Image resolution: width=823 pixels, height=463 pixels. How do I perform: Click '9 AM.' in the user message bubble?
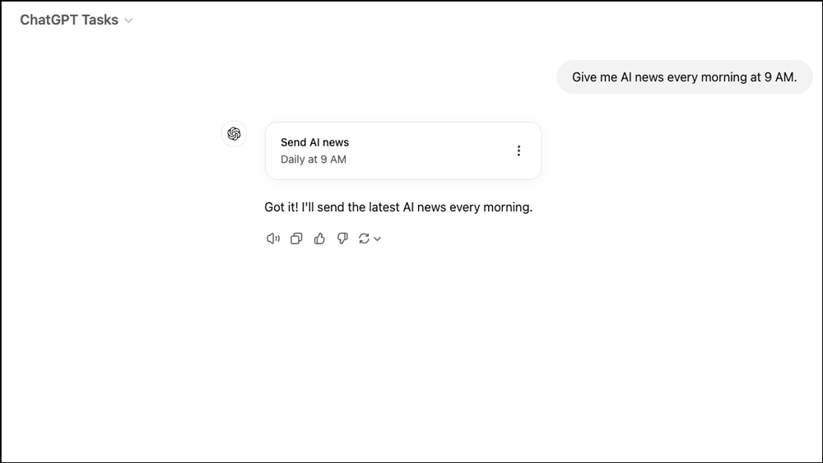click(780, 77)
